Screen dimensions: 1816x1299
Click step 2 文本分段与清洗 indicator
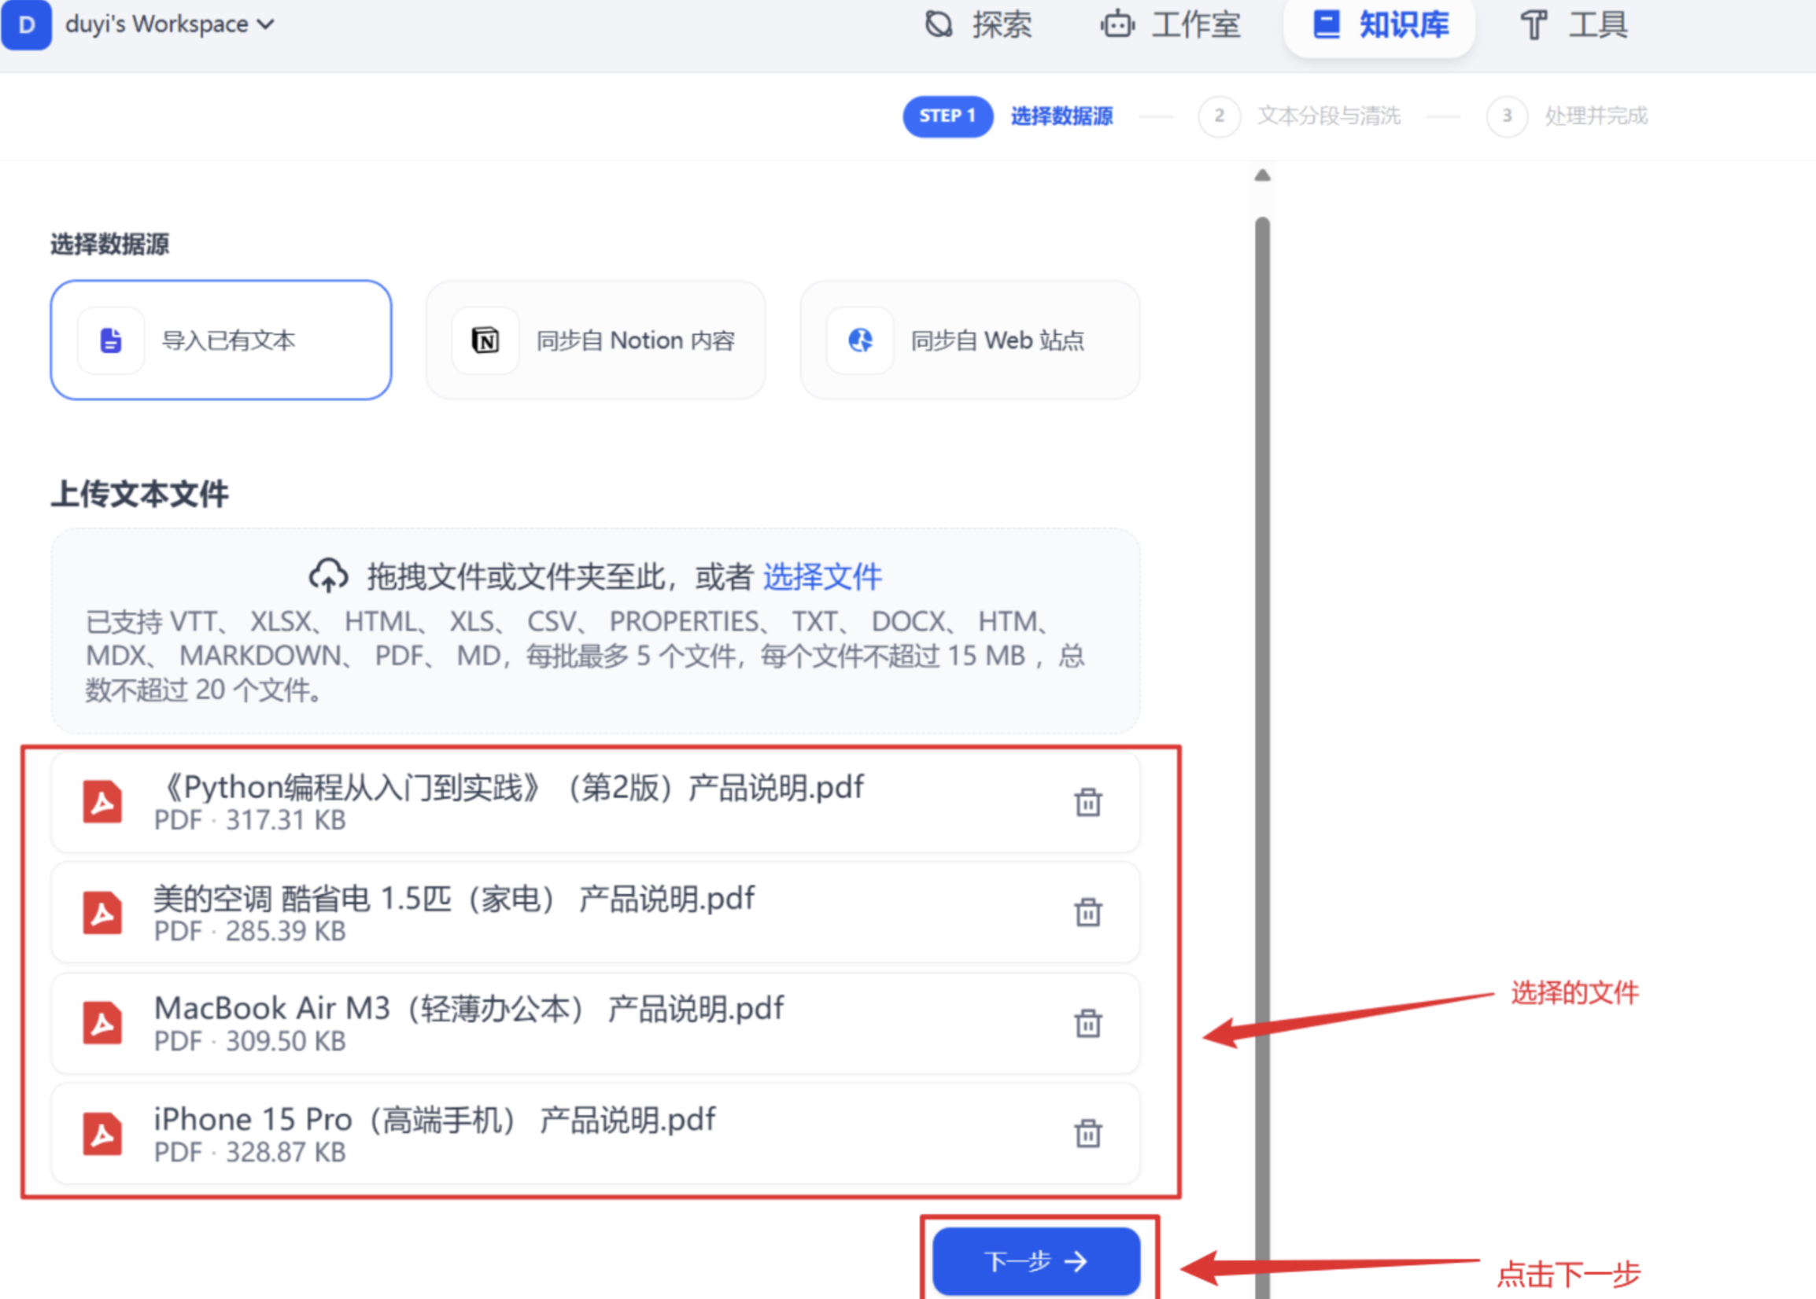tap(1300, 116)
